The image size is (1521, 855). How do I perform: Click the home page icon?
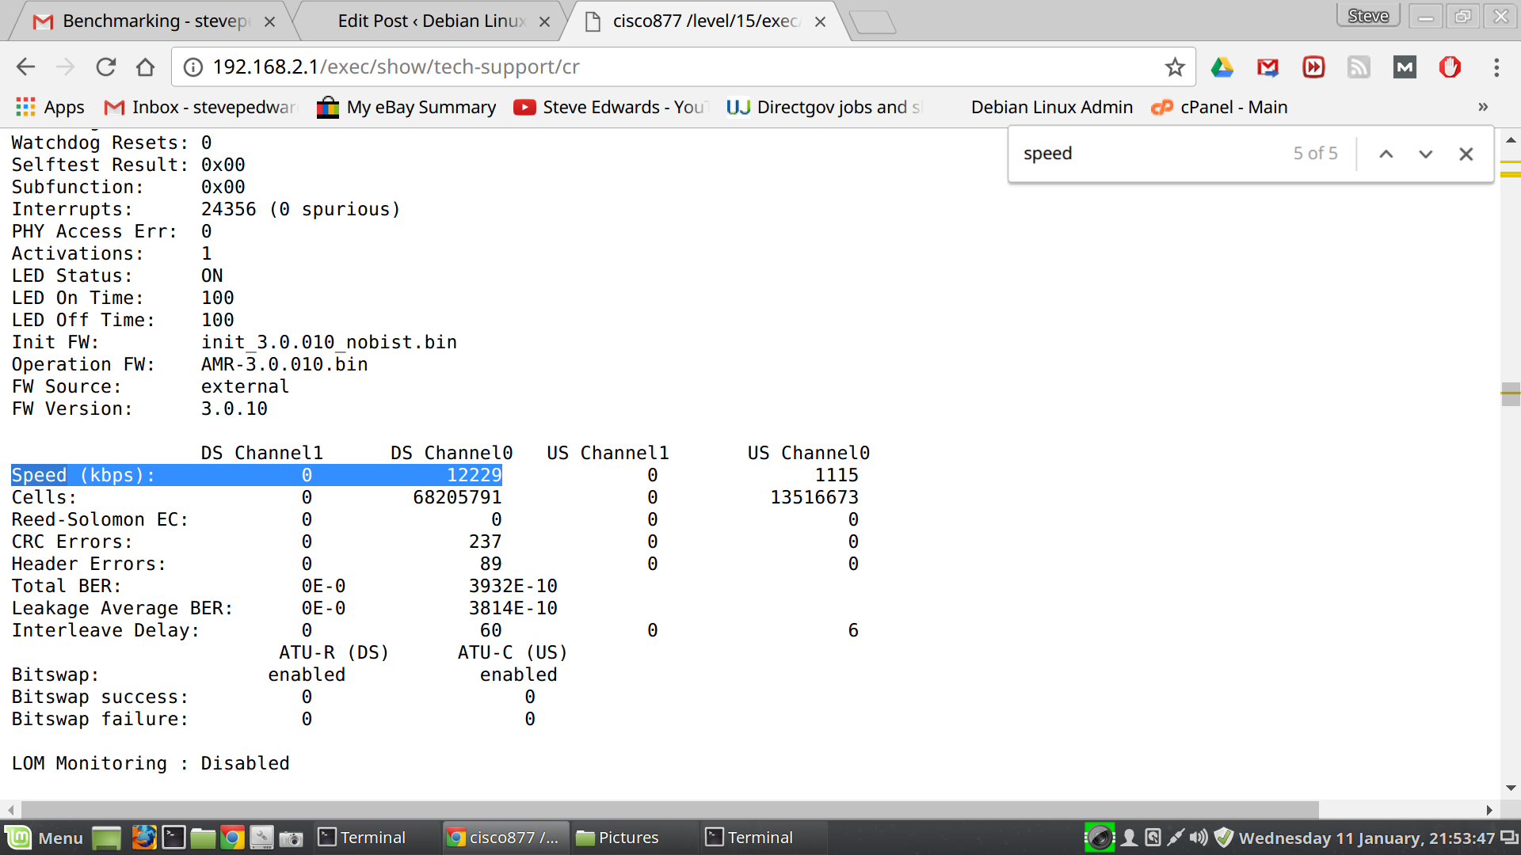(x=145, y=67)
